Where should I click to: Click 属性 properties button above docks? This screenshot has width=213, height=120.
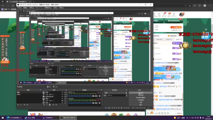click(x=49, y=87)
